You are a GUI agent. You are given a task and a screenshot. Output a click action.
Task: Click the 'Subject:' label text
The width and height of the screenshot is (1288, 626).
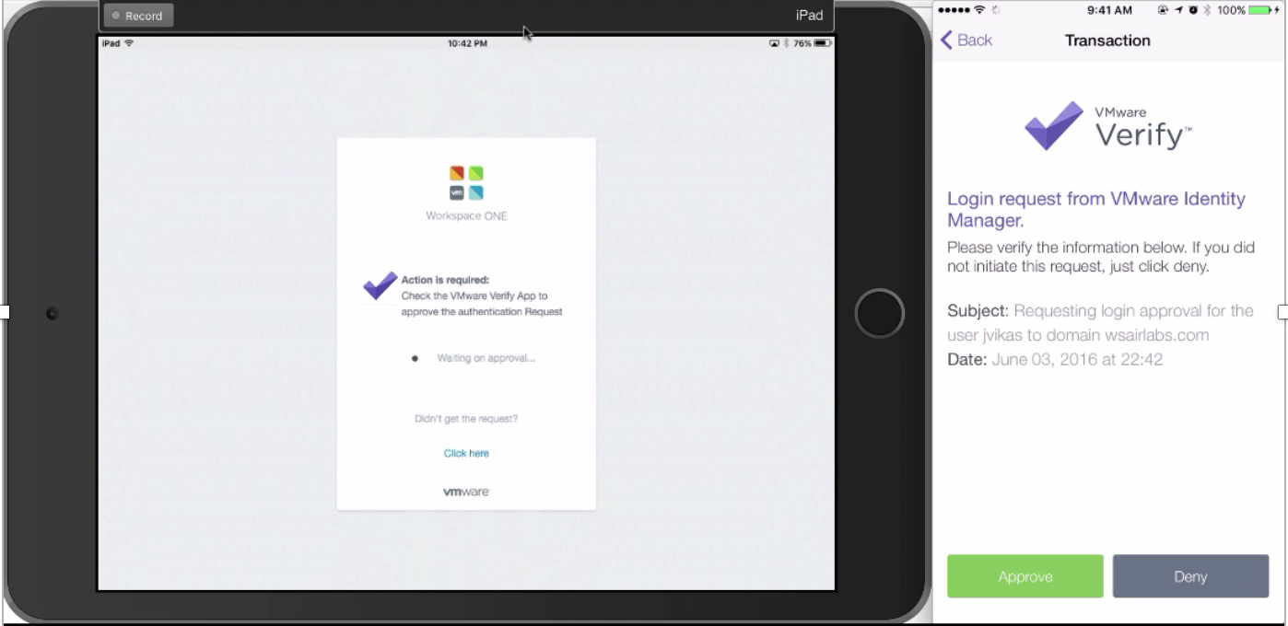tap(978, 311)
